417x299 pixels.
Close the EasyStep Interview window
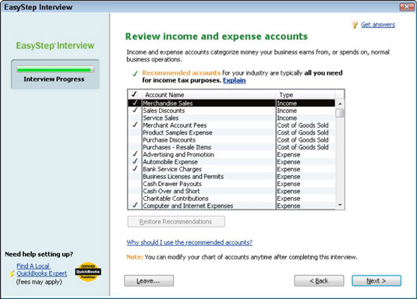pyautogui.click(x=406, y=7)
